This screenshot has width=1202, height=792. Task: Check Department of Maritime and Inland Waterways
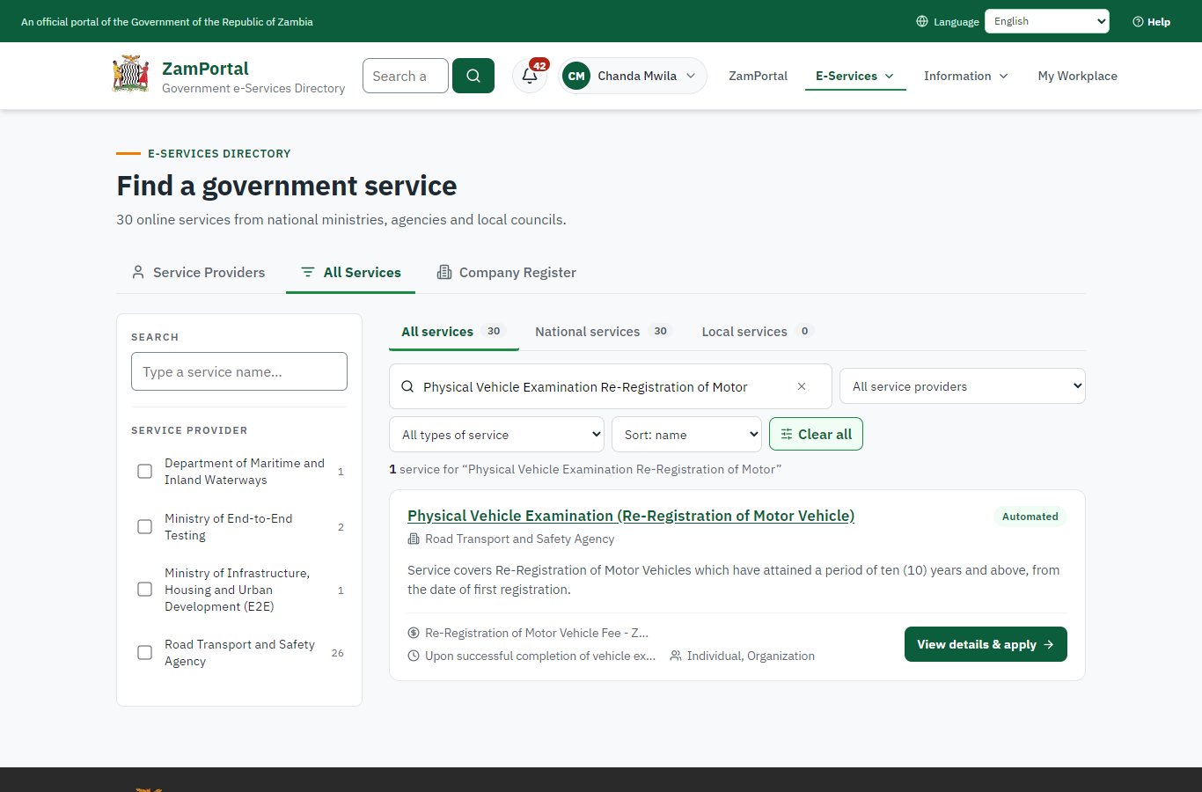tap(145, 472)
